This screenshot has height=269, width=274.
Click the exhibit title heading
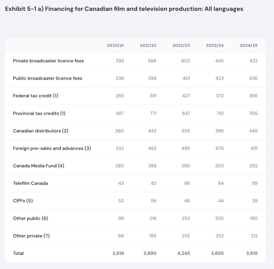coord(124,9)
